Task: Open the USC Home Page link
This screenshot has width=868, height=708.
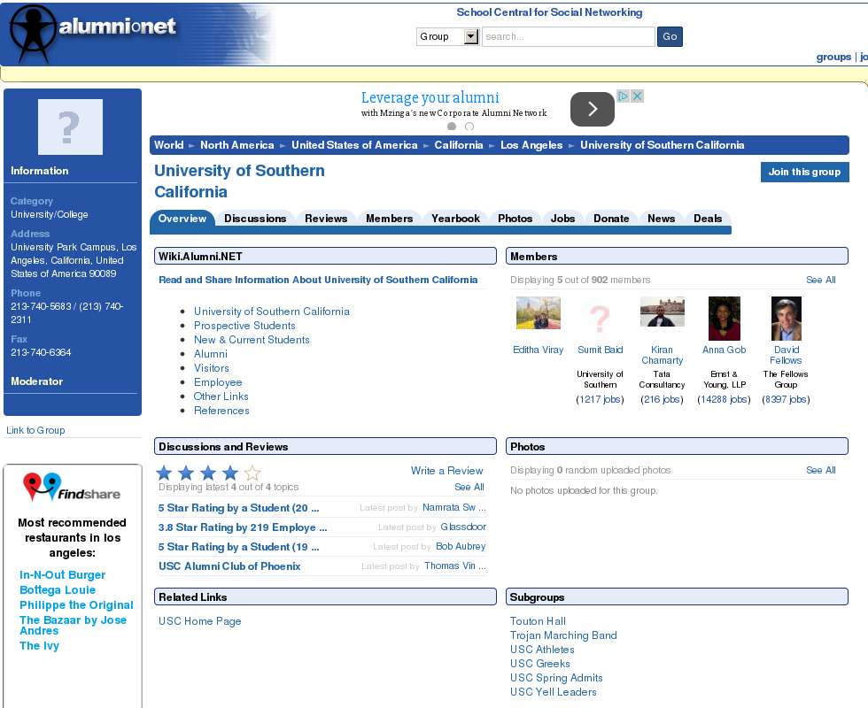Action: pyautogui.click(x=200, y=621)
